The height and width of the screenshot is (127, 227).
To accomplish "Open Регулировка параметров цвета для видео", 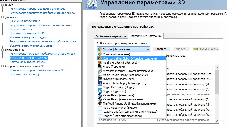I will [x=37, y=9].
